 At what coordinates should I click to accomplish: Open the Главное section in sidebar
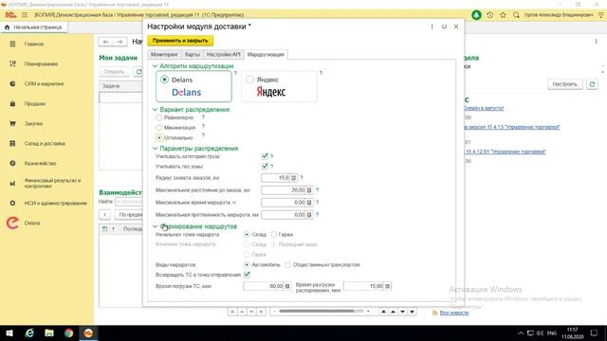pos(34,45)
